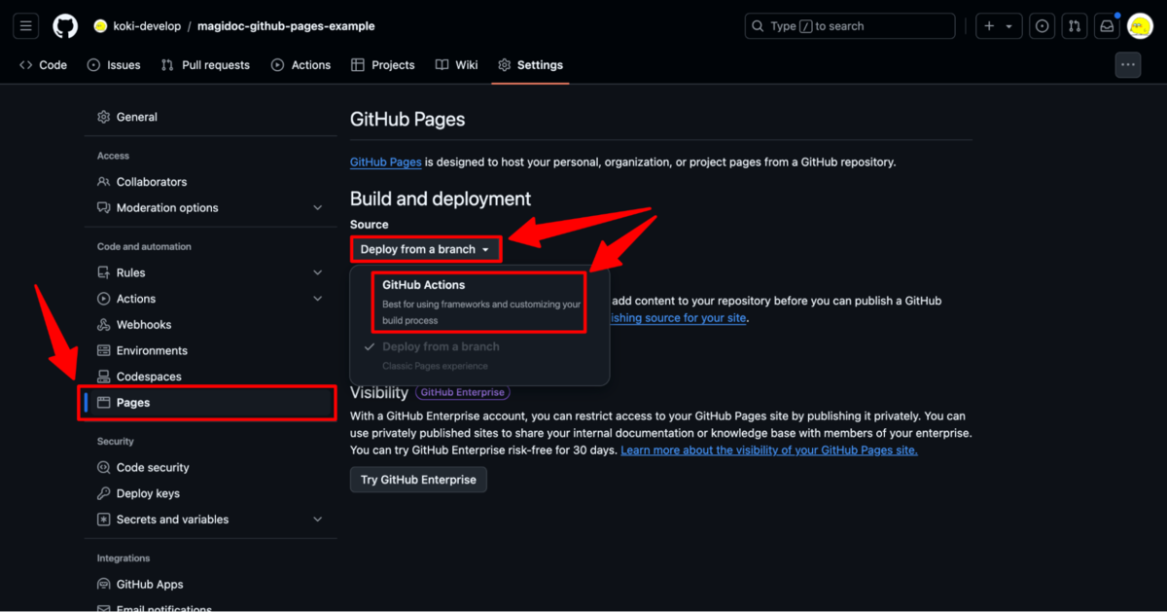Click the Code security shield icon
The height and width of the screenshot is (612, 1167).
click(x=104, y=468)
